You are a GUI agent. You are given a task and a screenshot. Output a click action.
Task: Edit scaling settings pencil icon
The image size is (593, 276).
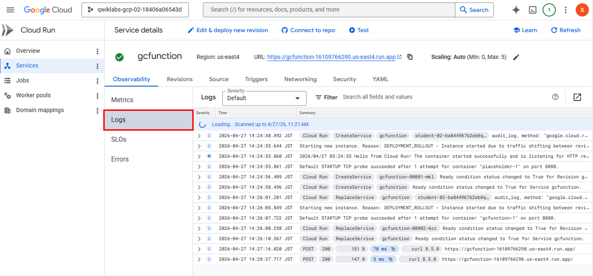(x=516, y=57)
